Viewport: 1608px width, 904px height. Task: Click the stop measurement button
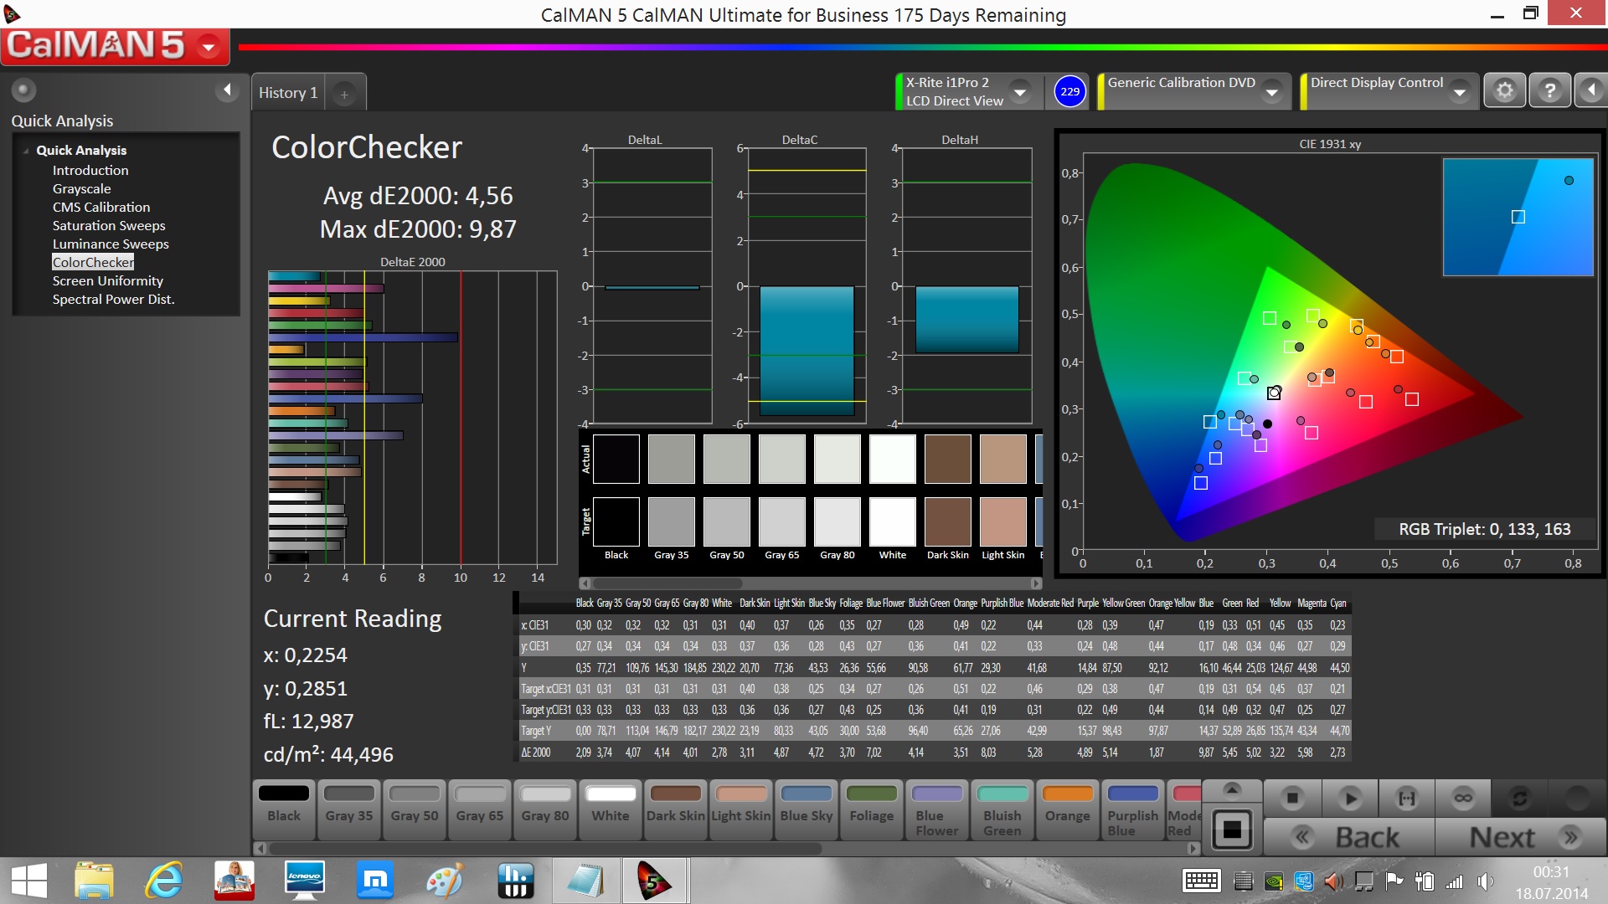tap(1292, 798)
